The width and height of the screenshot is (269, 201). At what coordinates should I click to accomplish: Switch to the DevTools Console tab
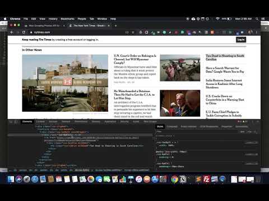coord(40,122)
